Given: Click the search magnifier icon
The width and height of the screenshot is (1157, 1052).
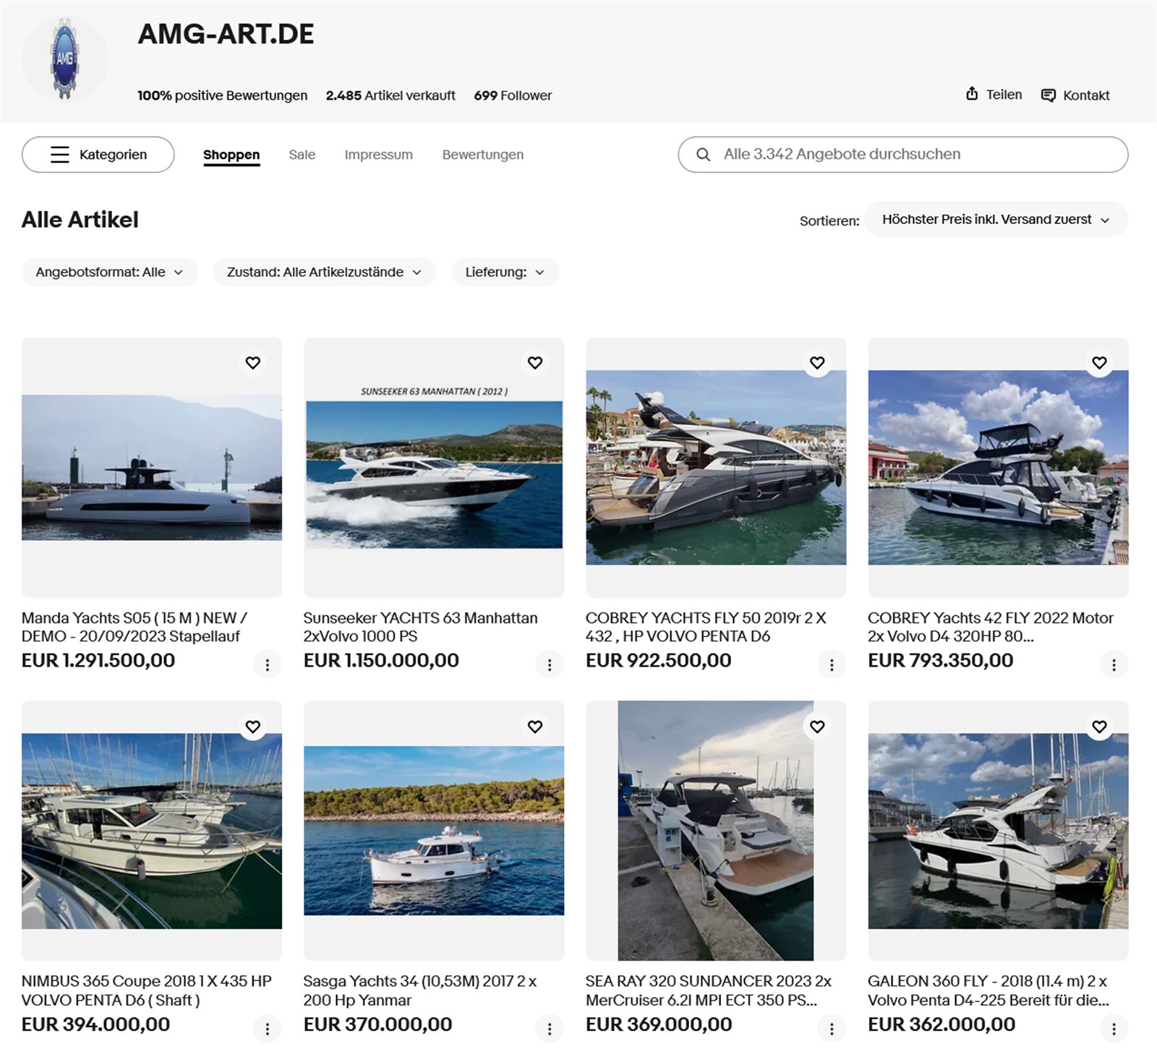Looking at the screenshot, I should pos(703,155).
